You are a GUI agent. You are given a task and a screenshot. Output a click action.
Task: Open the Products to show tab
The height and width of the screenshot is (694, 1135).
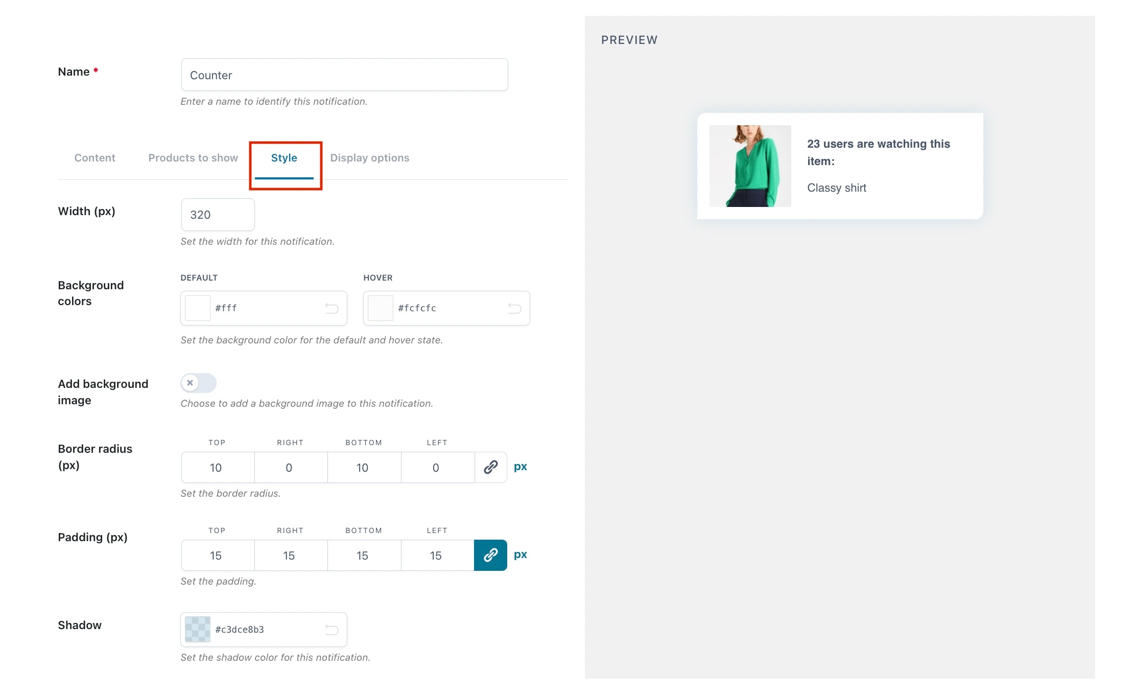point(193,158)
